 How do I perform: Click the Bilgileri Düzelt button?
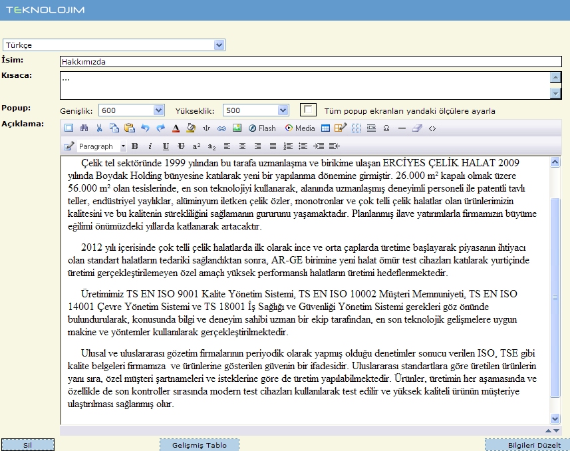tap(527, 445)
